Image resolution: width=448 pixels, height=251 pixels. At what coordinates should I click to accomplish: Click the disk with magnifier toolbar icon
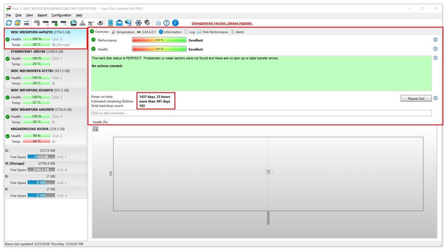64,23
